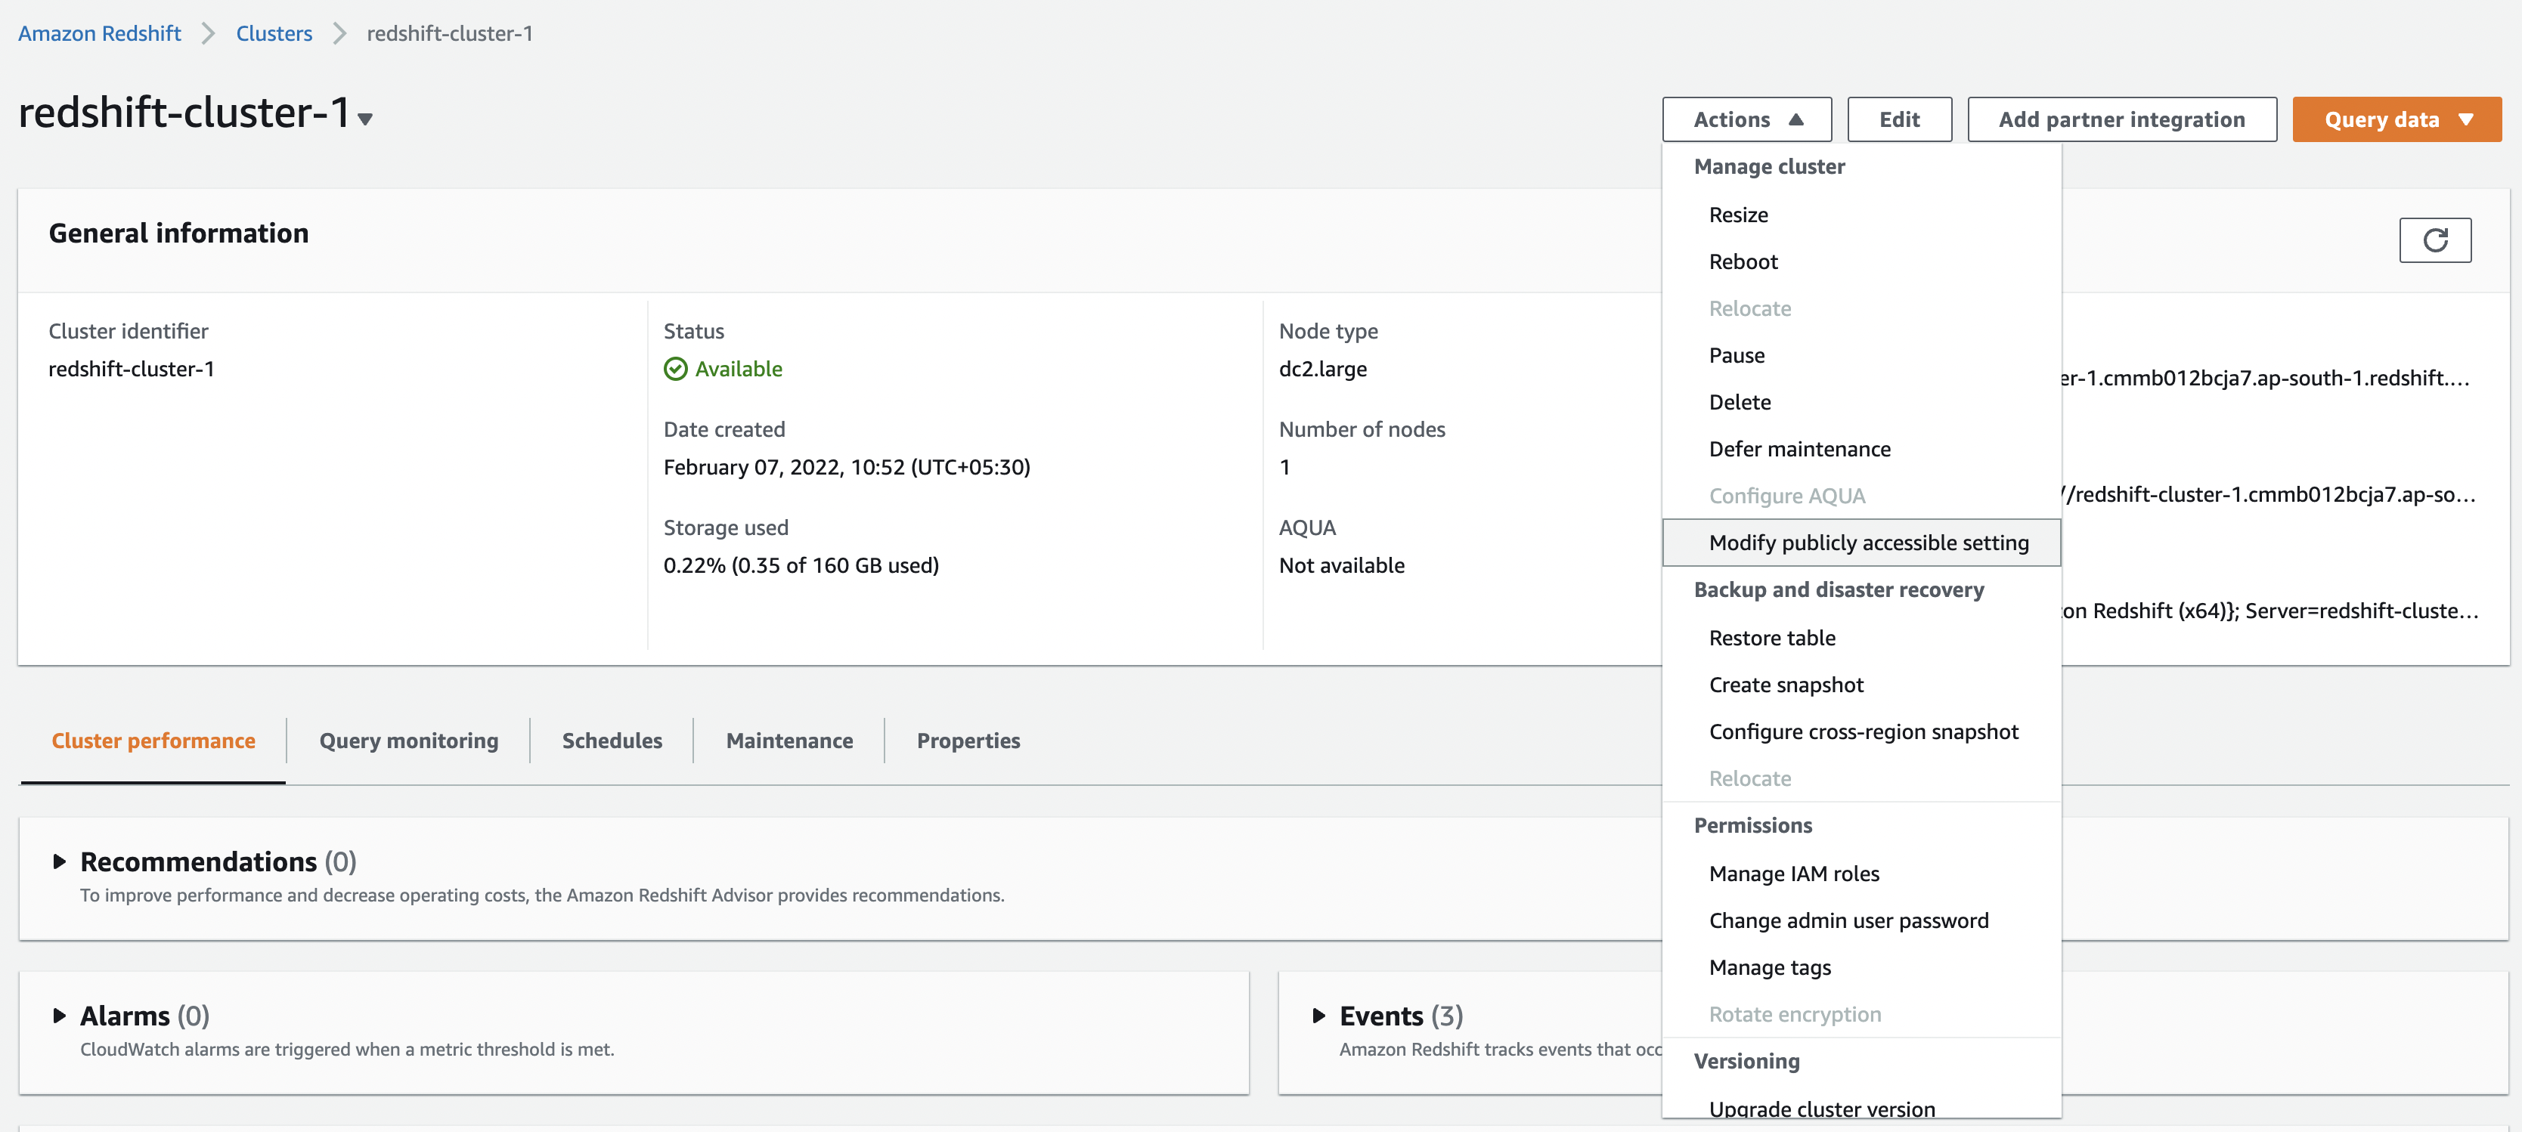Image resolution: width=2522 pixels, height=1132 pixels.
Task: Click the caret next to redshift-cluster-1 title
Action: click(365, 119)
